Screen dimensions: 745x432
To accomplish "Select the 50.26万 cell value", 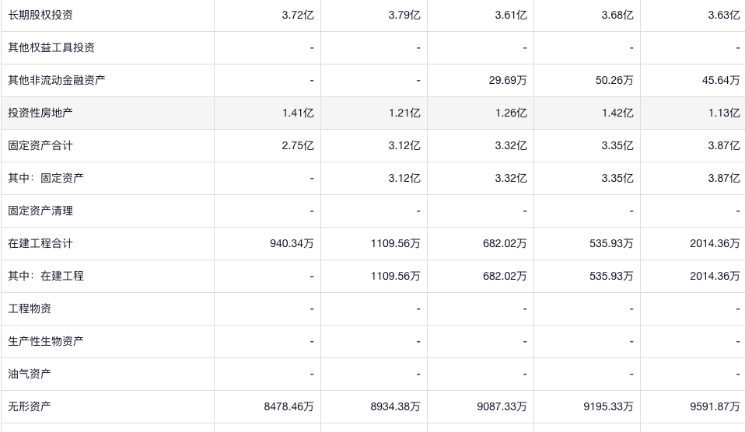I will [x=614, y=80].
